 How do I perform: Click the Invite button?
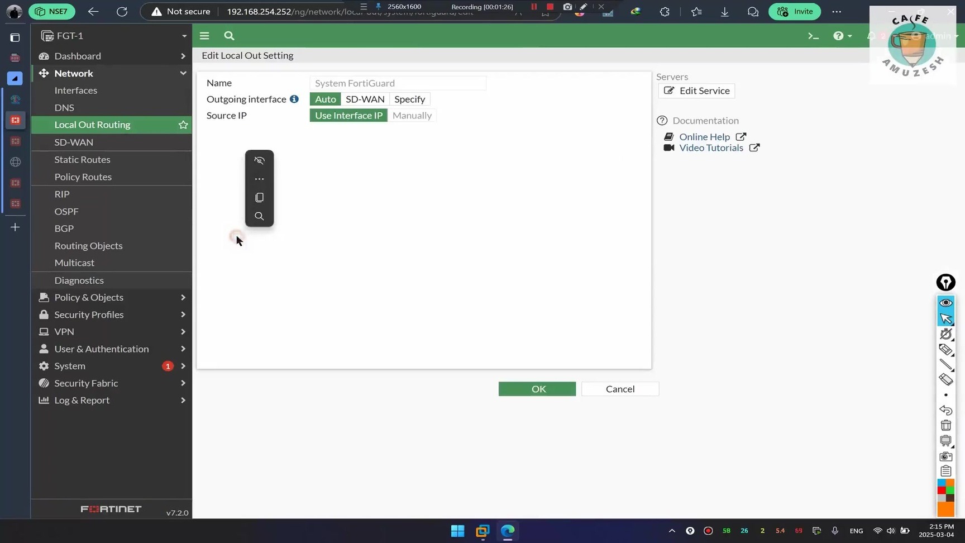[x=795, y=11]
